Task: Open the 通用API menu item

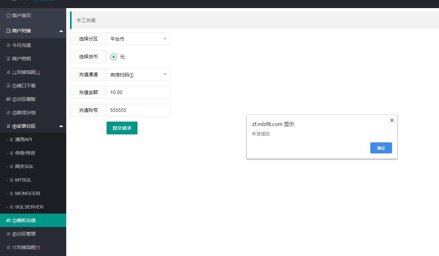Action: [x=23, y=139]
